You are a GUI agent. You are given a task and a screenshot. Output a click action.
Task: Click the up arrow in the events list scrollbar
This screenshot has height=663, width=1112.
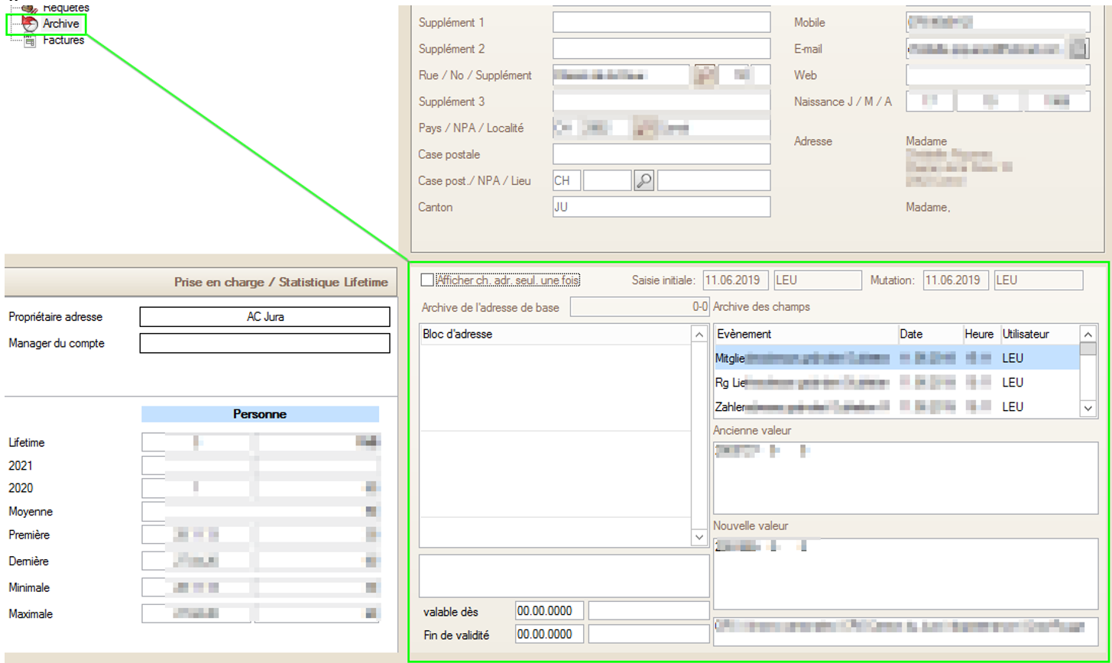[1088, 334]
